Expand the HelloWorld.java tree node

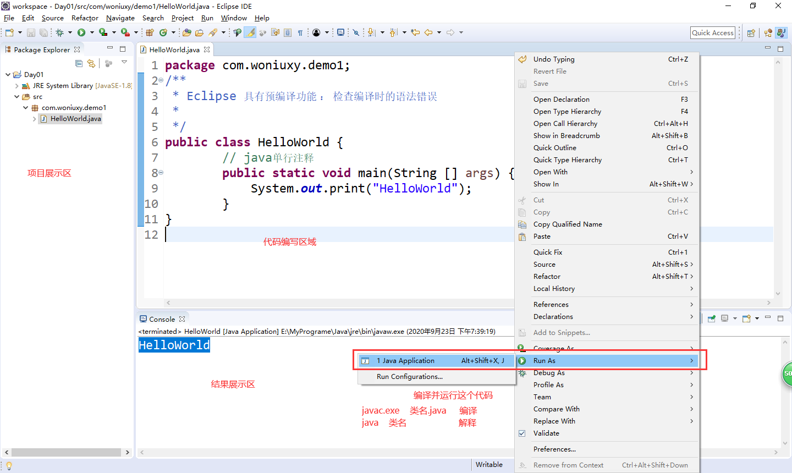(34, 119)
